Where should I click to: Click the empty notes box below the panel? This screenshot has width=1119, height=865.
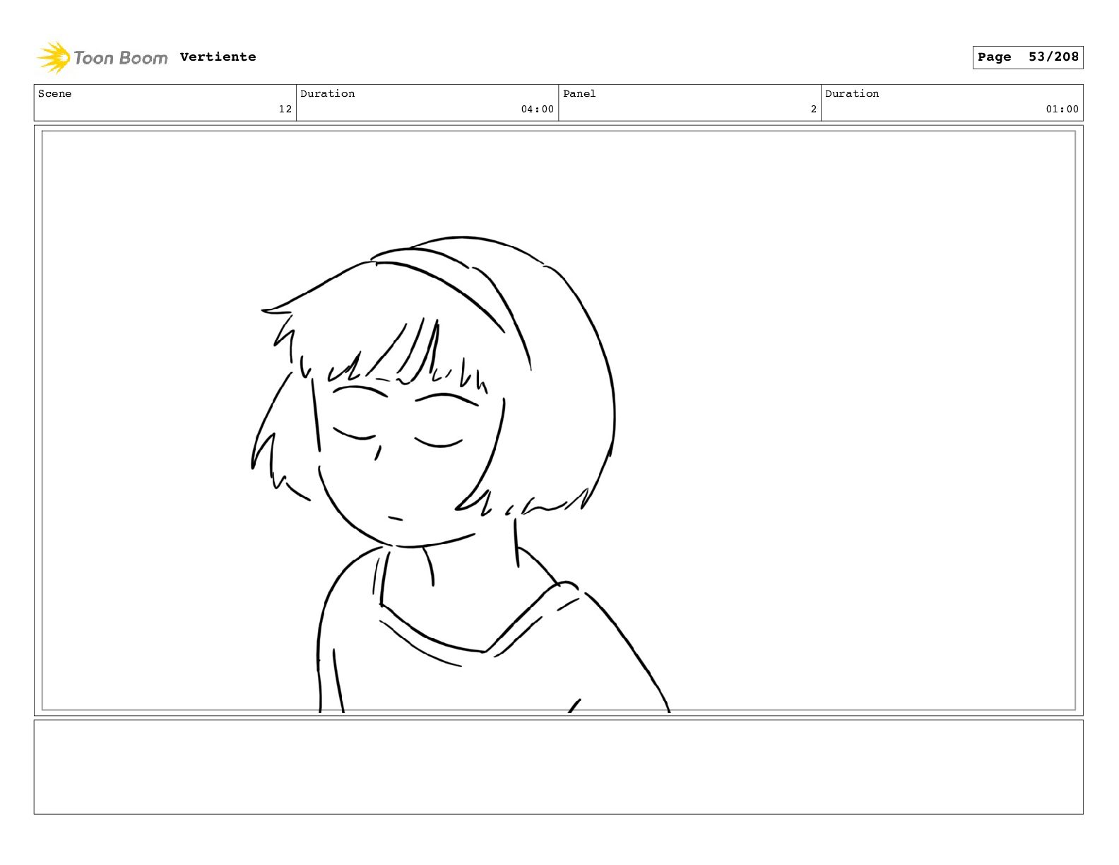click(x=558, y=767)
